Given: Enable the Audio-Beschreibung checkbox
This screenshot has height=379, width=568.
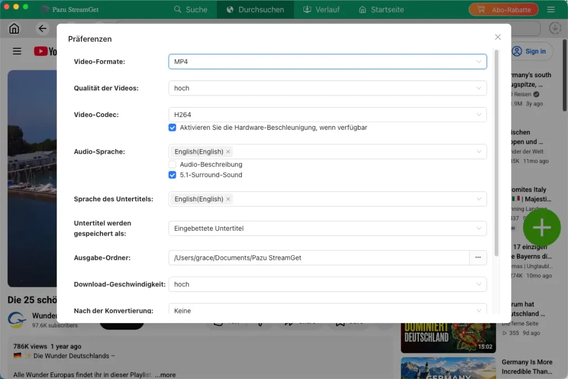Looking at the screenshot, I should [173, 164].
